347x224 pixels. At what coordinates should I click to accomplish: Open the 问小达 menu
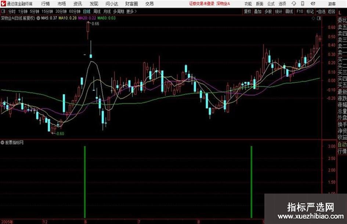coord(112,4)
